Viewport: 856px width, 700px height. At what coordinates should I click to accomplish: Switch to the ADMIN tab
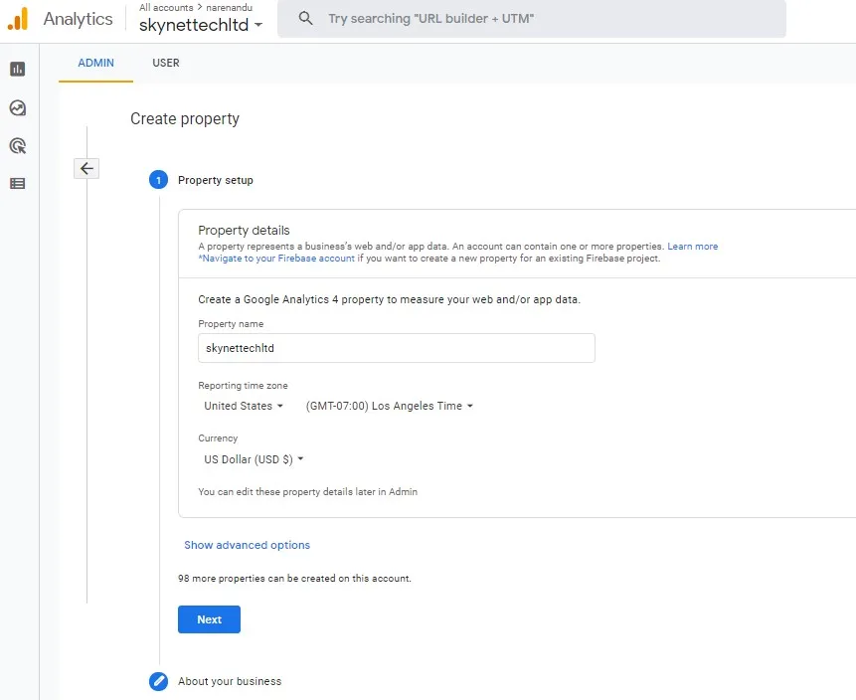pos(95,63)
